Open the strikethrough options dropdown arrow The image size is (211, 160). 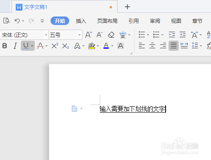click(47, 46)
